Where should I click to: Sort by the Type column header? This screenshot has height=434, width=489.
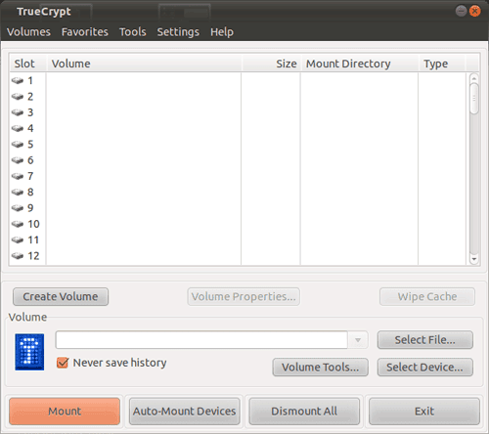pos(442,64)
